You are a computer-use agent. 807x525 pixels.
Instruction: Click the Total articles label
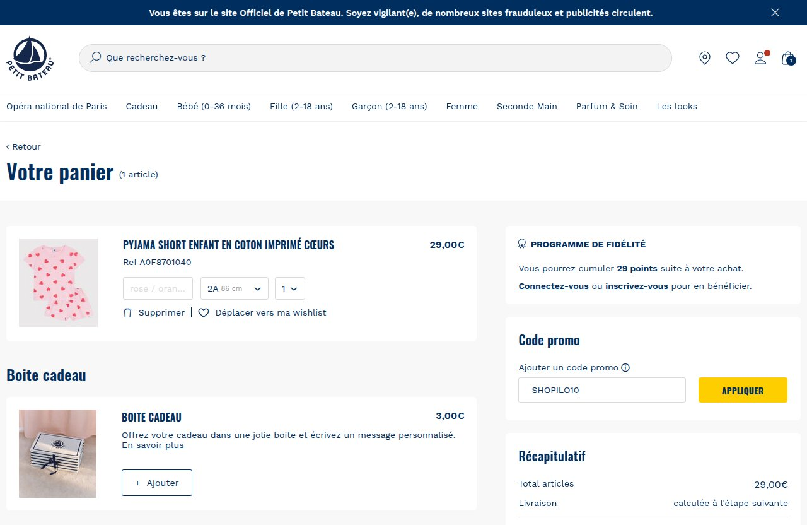click(x=546, y=483)
